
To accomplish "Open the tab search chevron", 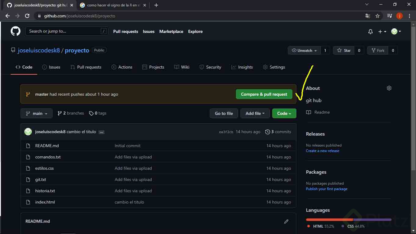I will coord(367,5).
